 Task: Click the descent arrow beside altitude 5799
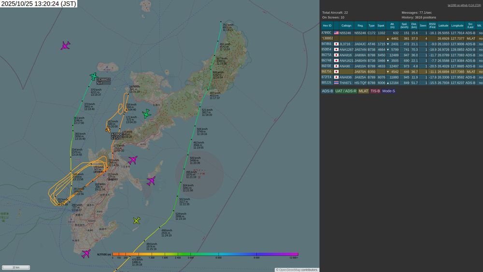(388, 50)
